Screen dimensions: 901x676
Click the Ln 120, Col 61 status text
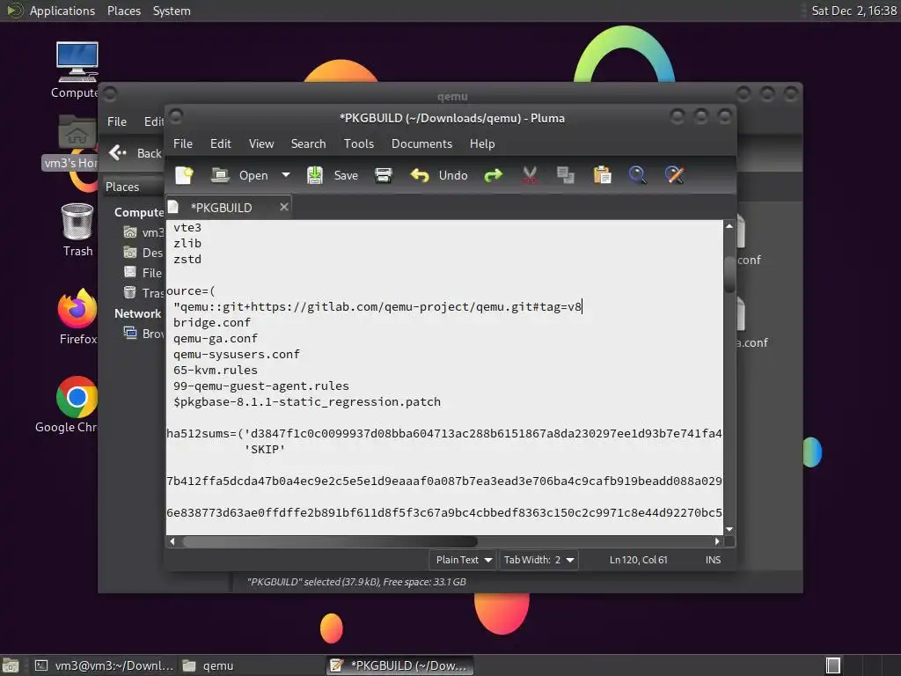[x=639, y=560]
